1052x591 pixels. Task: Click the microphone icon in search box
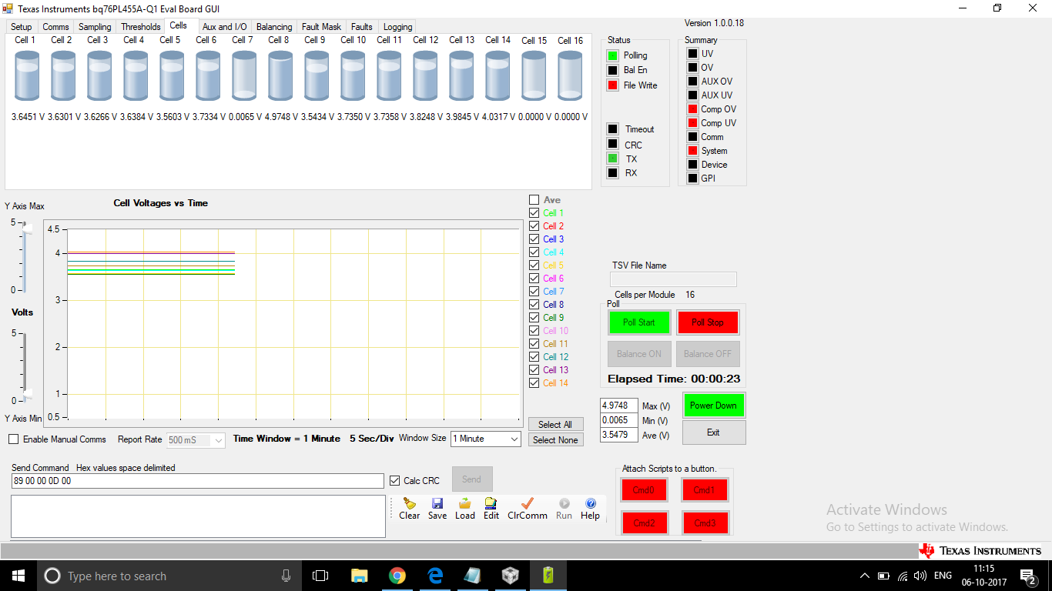(286, 576)
